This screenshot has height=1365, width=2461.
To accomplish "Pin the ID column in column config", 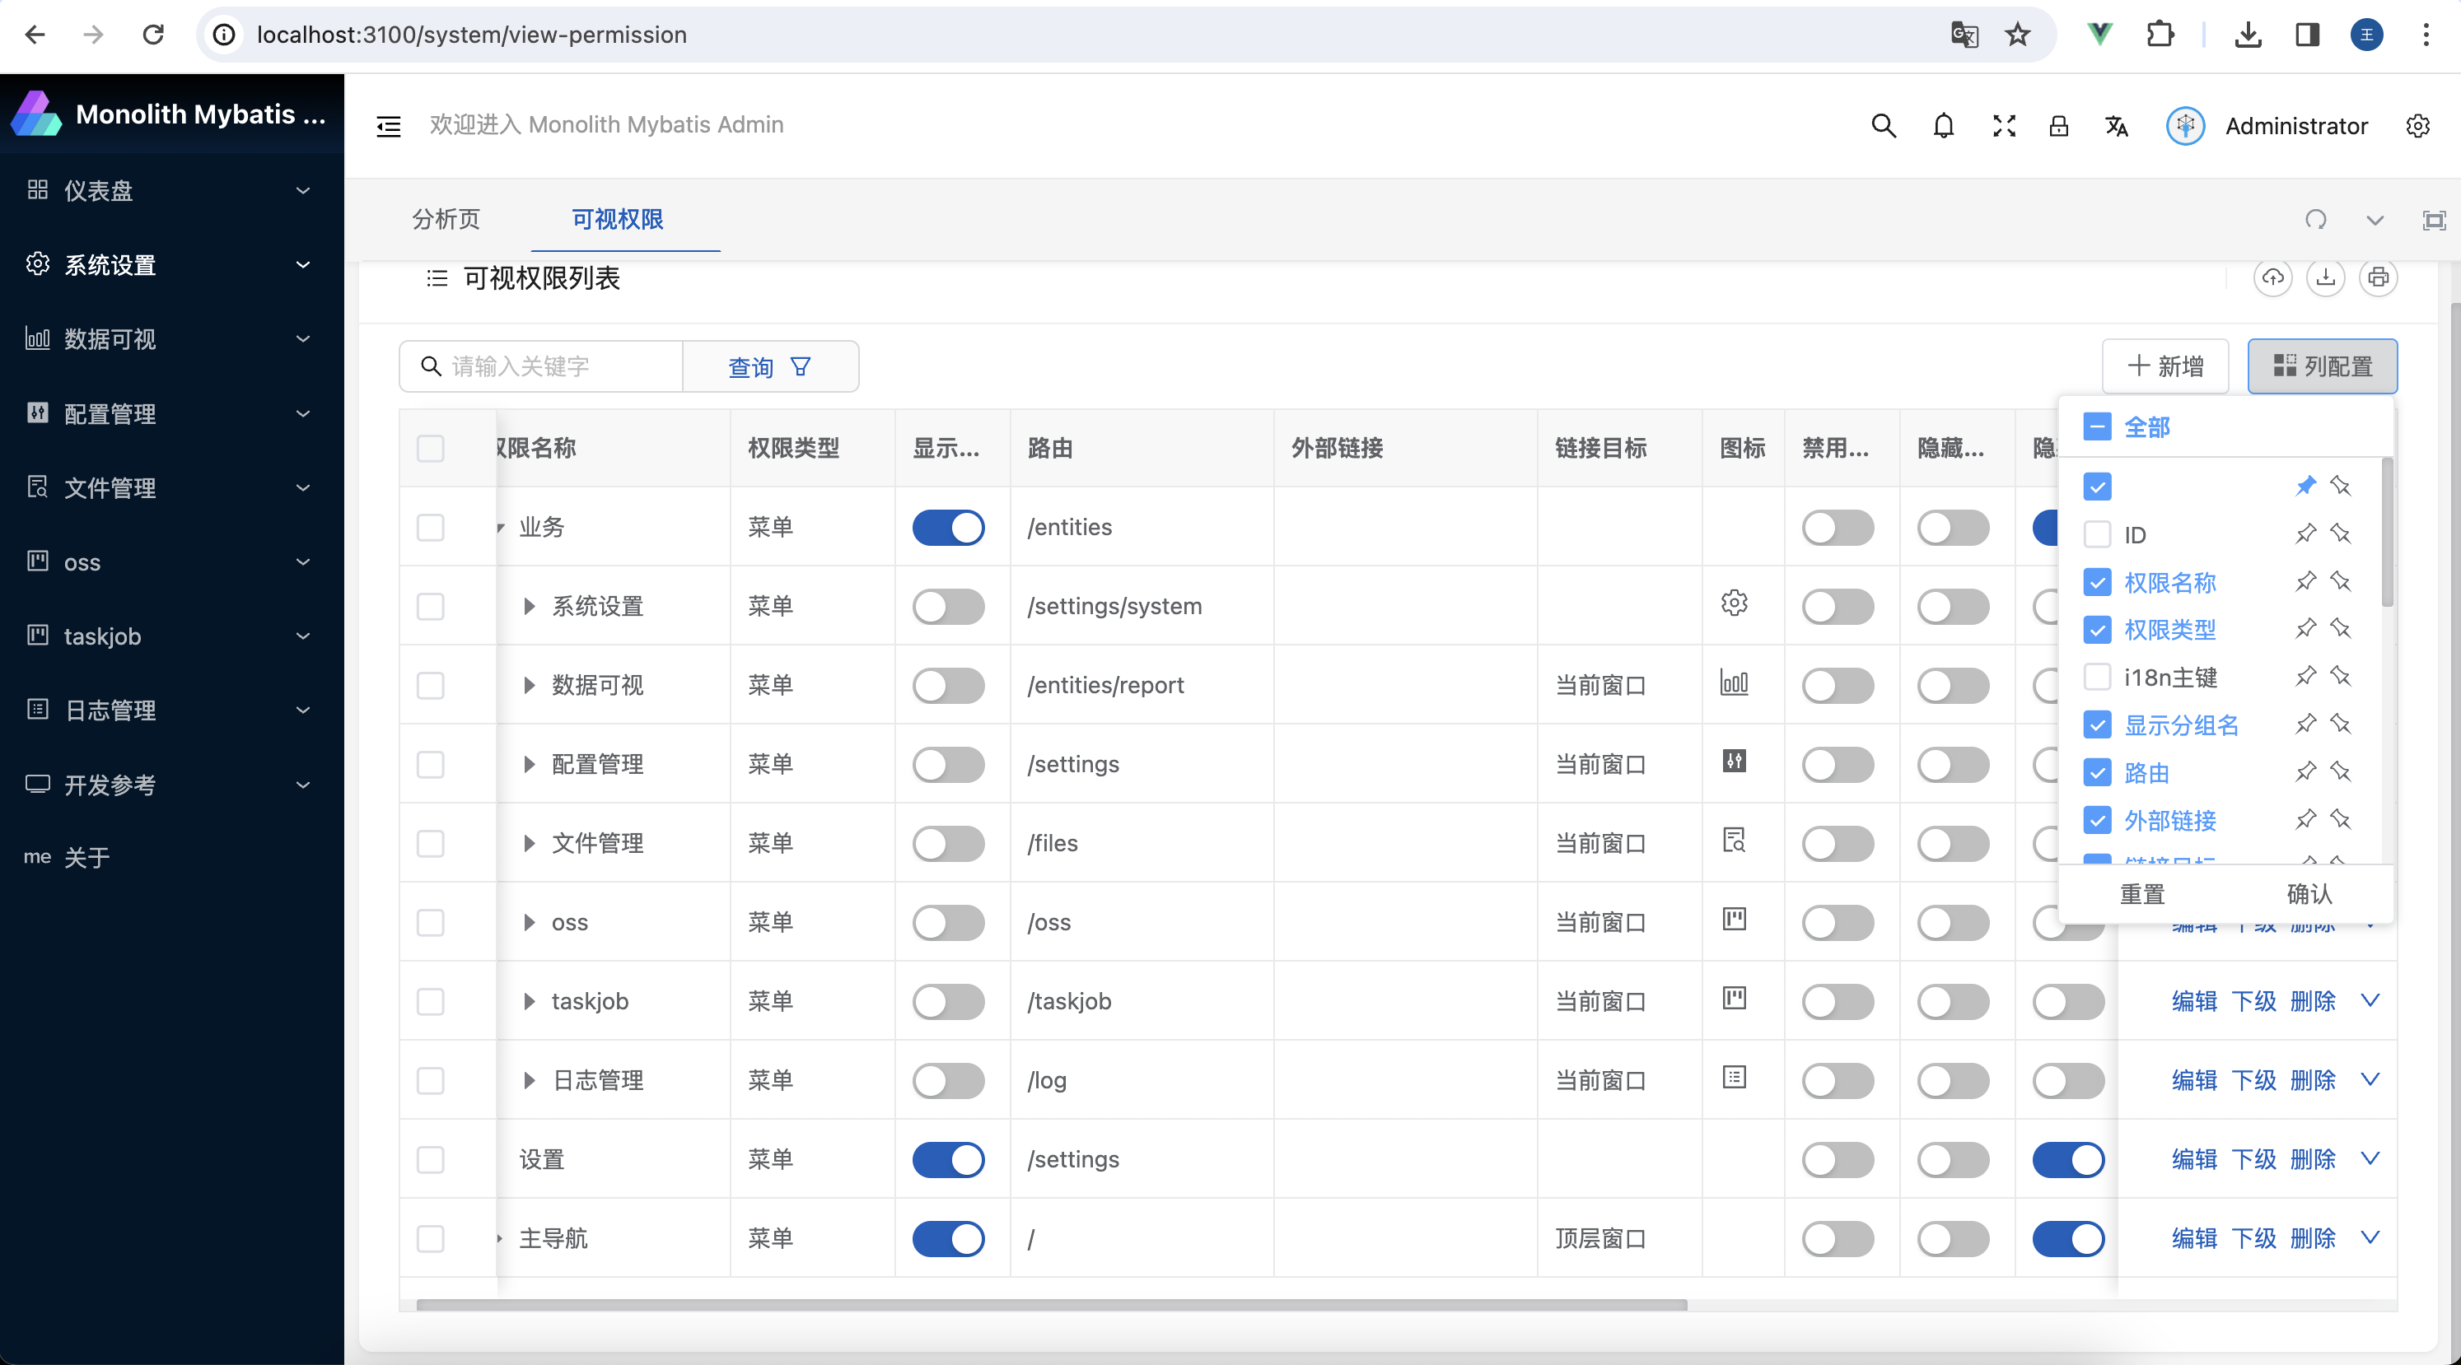I will [x=2305, y=534].
